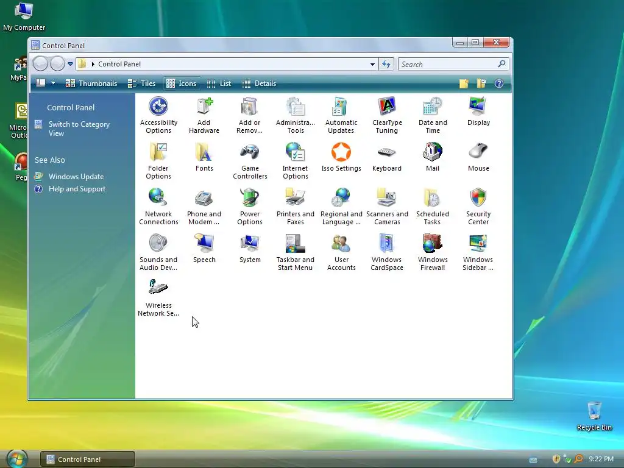Open the Windows Update link
The height and width of the screenshot is (468, 624).
click(76, 176)
